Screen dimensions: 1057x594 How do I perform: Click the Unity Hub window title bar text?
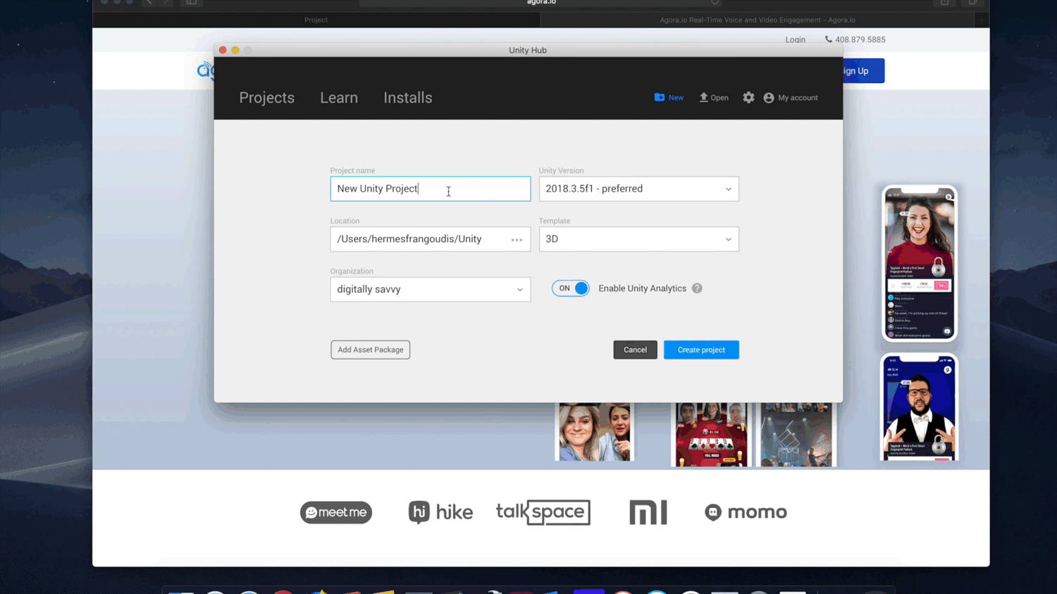[528, 50]
